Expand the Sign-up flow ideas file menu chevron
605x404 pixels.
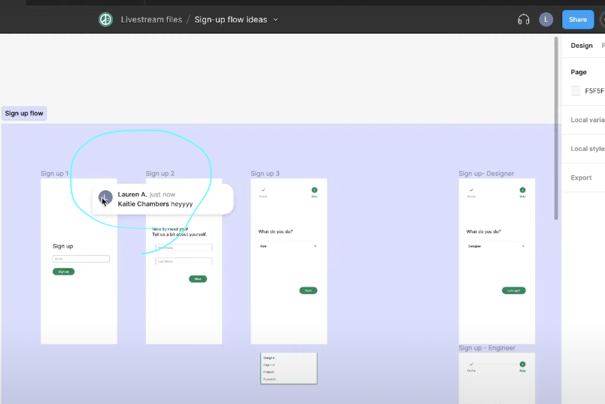click(276, 20)
